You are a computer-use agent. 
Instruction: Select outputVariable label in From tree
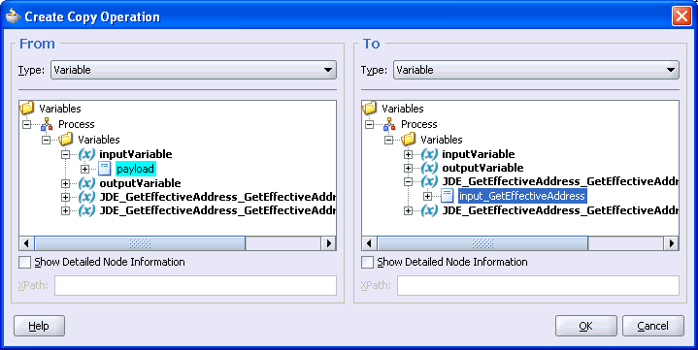pyautogui.click(x=140, y=183)
